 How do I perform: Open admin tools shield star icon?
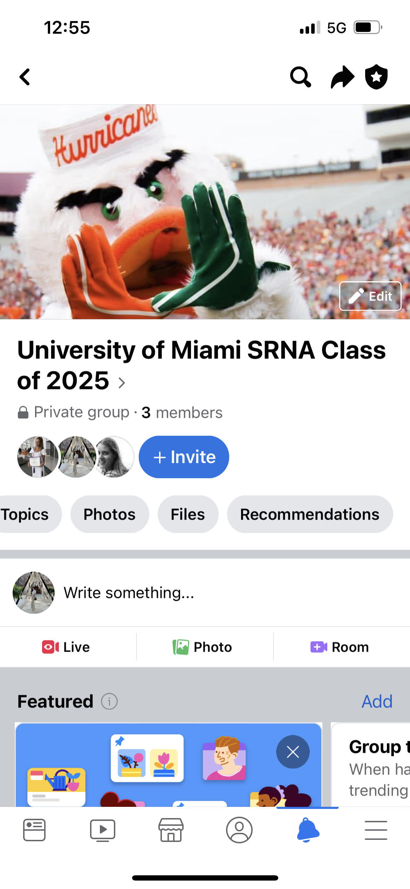(376, 77)
